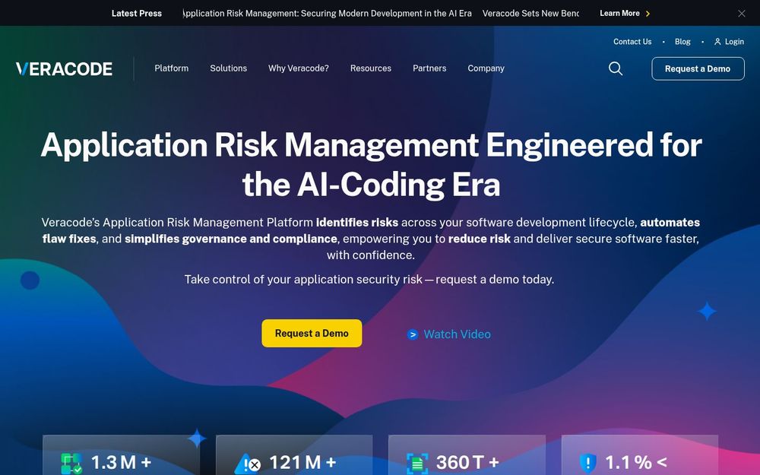Click Request a Demo in header
The image size is (760, 475).
pos(698,69)
